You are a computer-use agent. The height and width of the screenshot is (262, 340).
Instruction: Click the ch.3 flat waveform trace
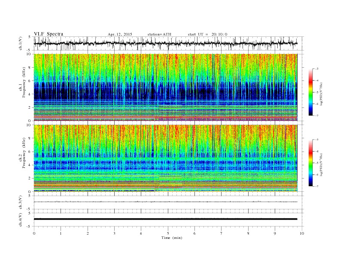(x=166, y=202)
